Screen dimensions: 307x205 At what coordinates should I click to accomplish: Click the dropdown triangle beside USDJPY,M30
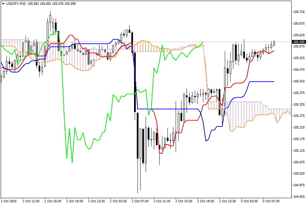(3, 3)
